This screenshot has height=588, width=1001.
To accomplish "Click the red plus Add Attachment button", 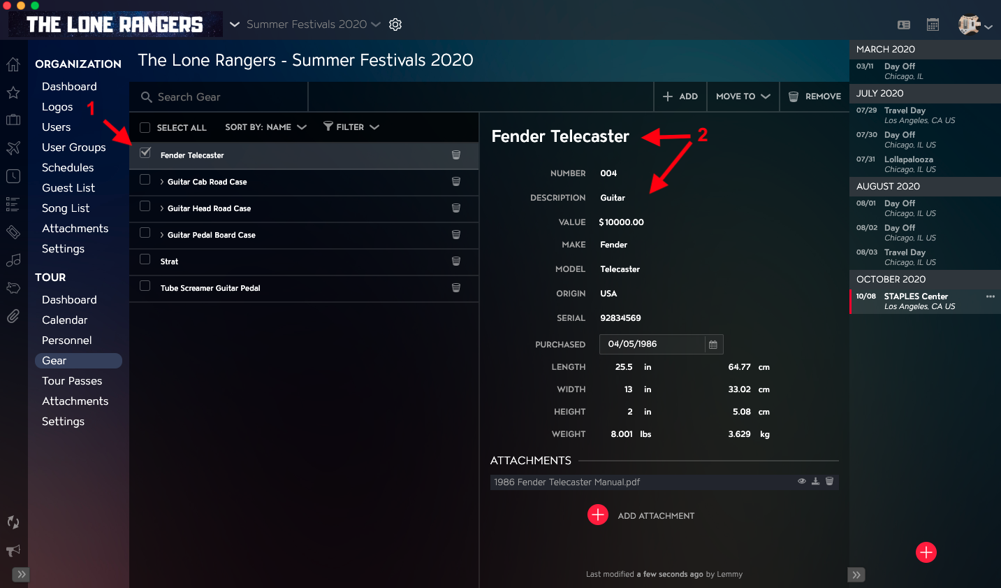I will [x=598, y=515].
